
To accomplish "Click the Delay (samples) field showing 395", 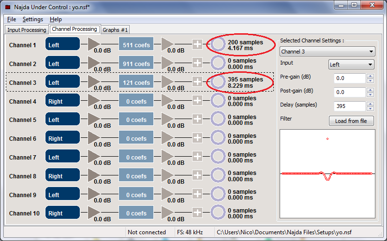I will click(x=349, y=106).
